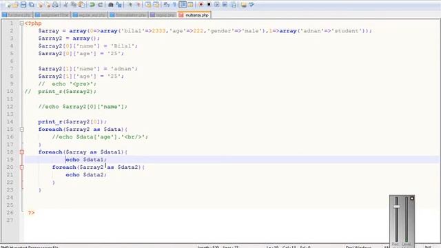The height and width of the screenshot is (248, 441).
Task: Collapse the foreach fold on line 15
Action: [21, 130]
